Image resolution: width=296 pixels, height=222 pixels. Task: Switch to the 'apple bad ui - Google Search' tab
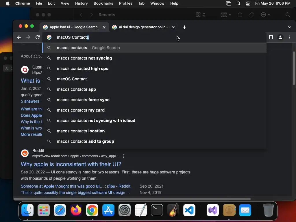(74, 27)
